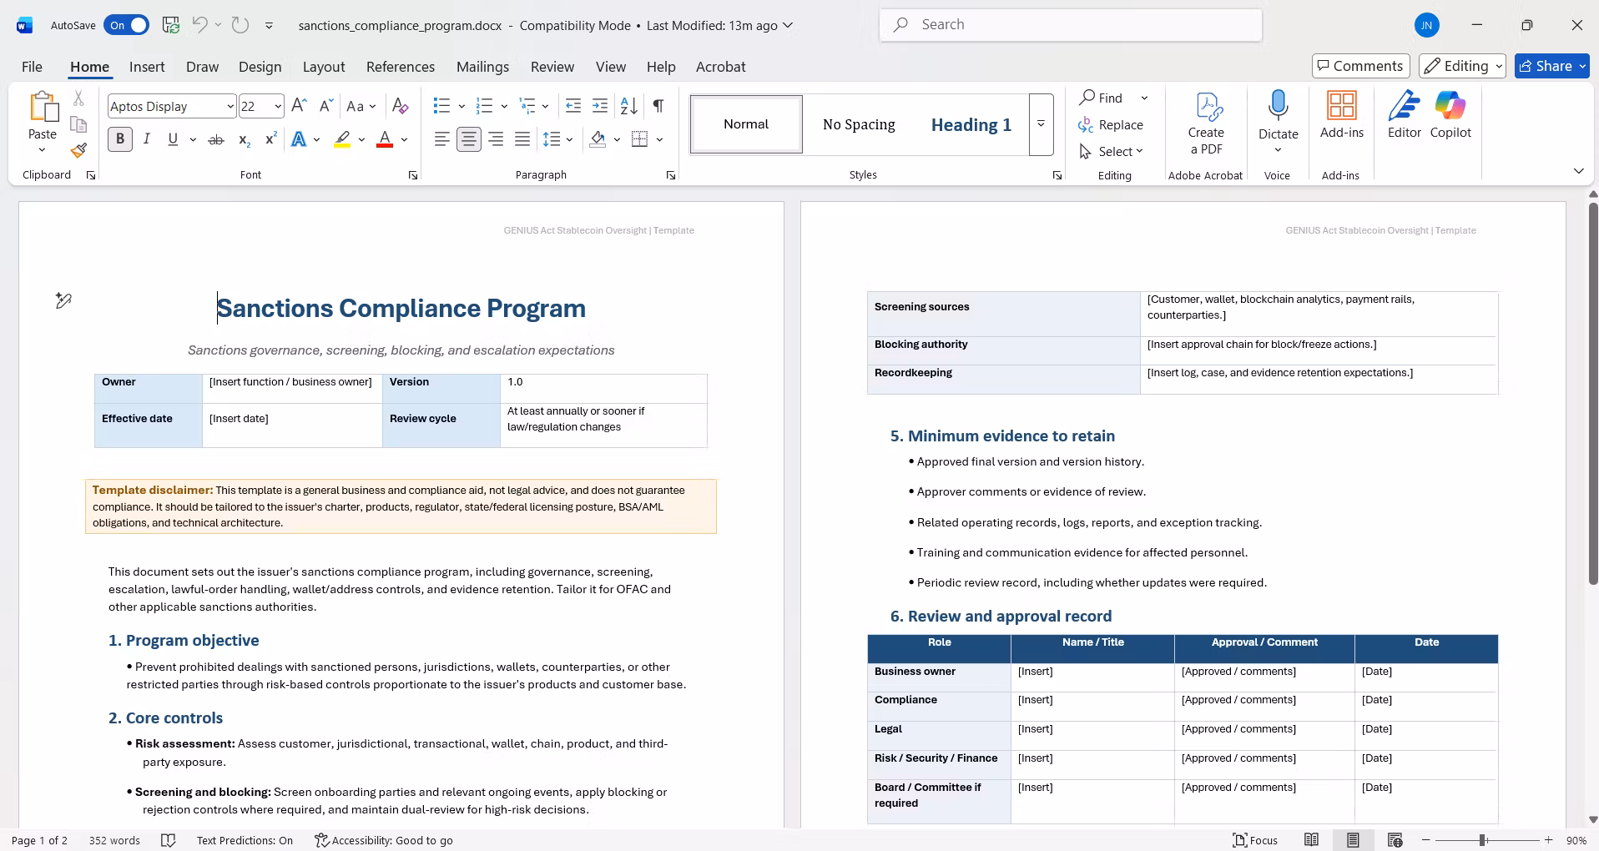
Task: Adjust the zoom slider handle
Action: click(1482, 840)
